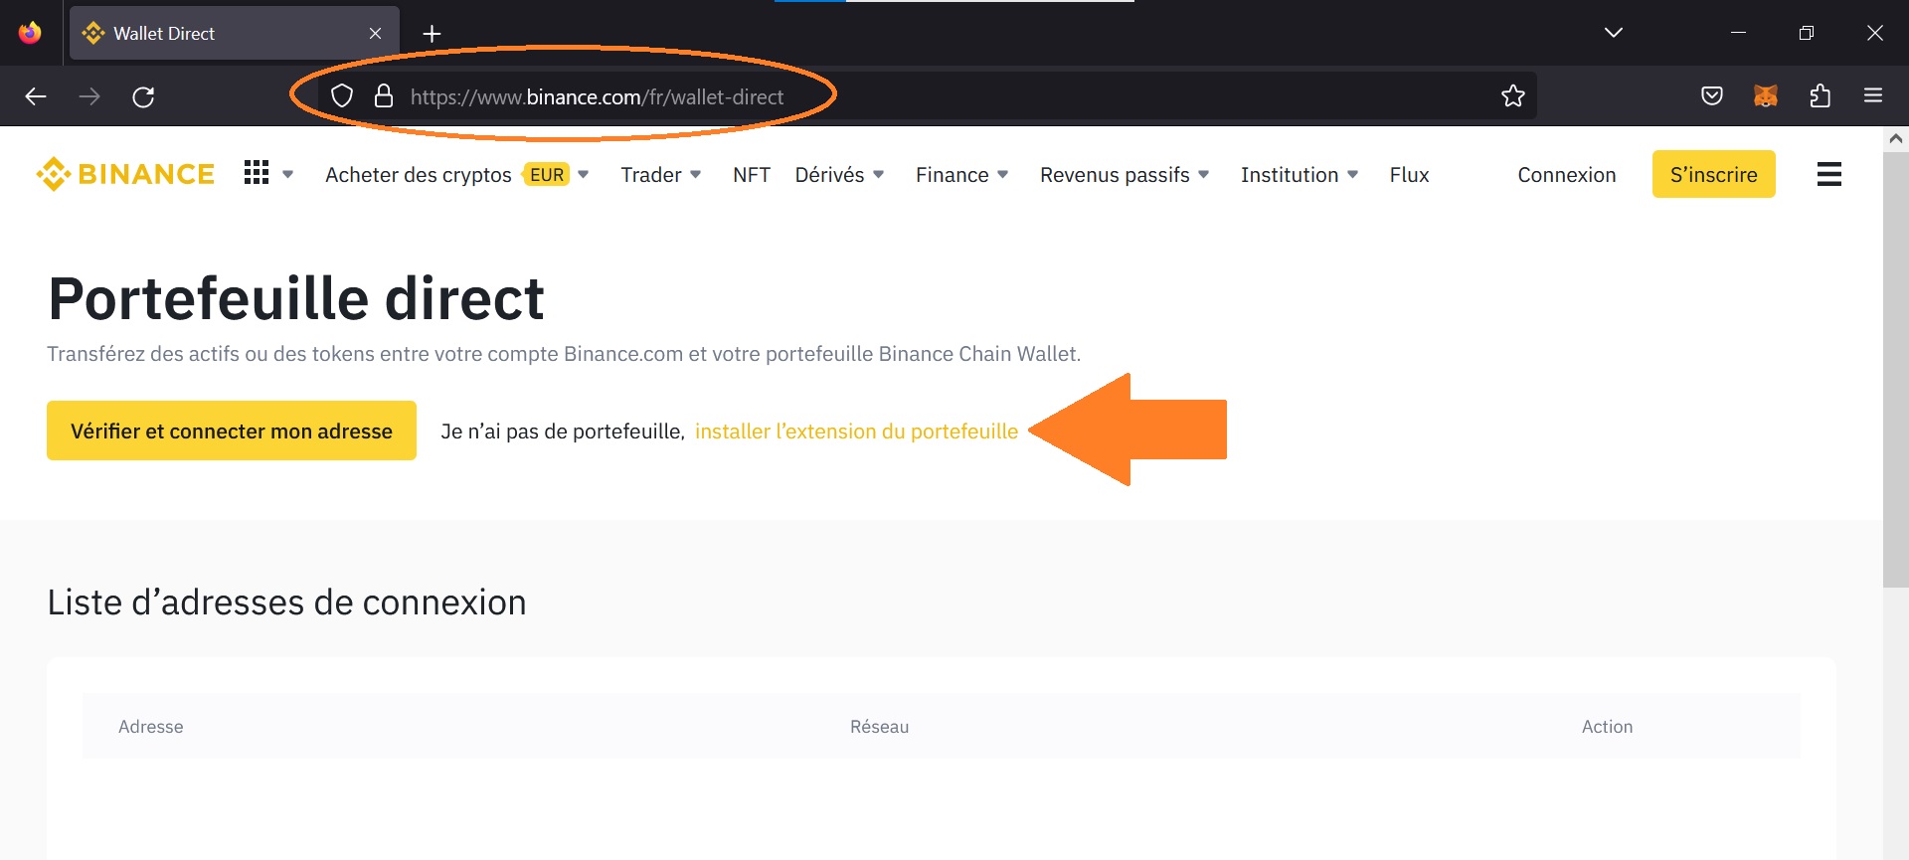Open the Extensions puzzle icon

click(1820, 96)
